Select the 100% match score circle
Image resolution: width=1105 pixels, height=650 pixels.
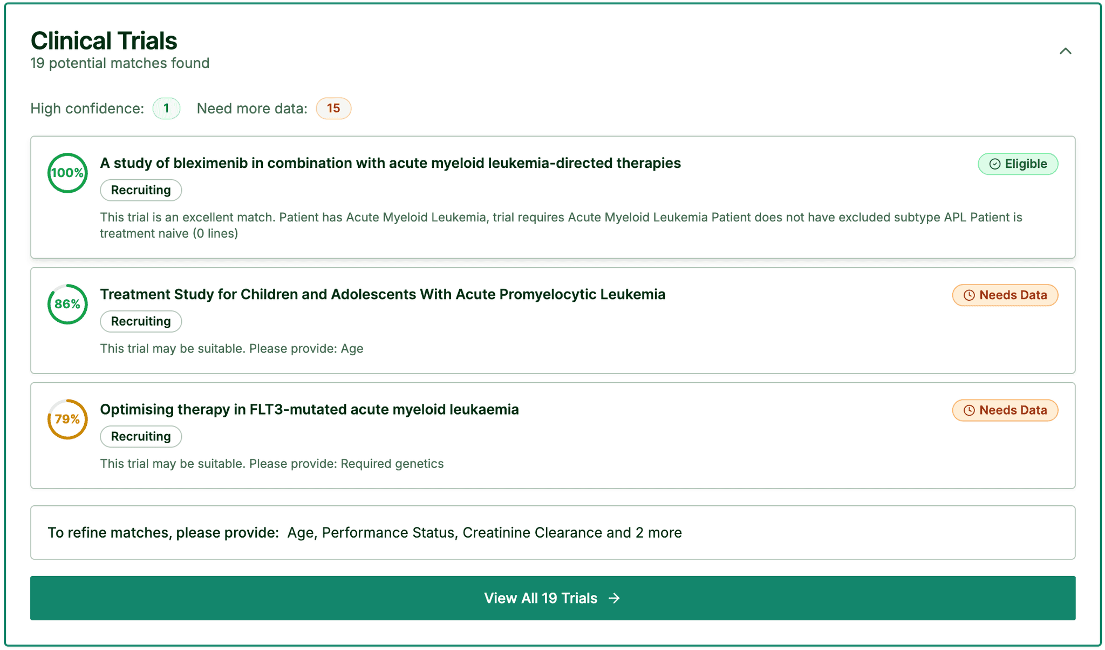(67, 173)
